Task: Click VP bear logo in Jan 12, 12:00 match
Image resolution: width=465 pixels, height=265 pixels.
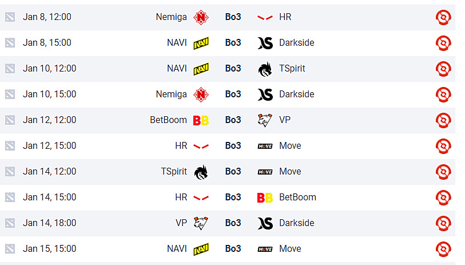Action: tap(265, 120)
